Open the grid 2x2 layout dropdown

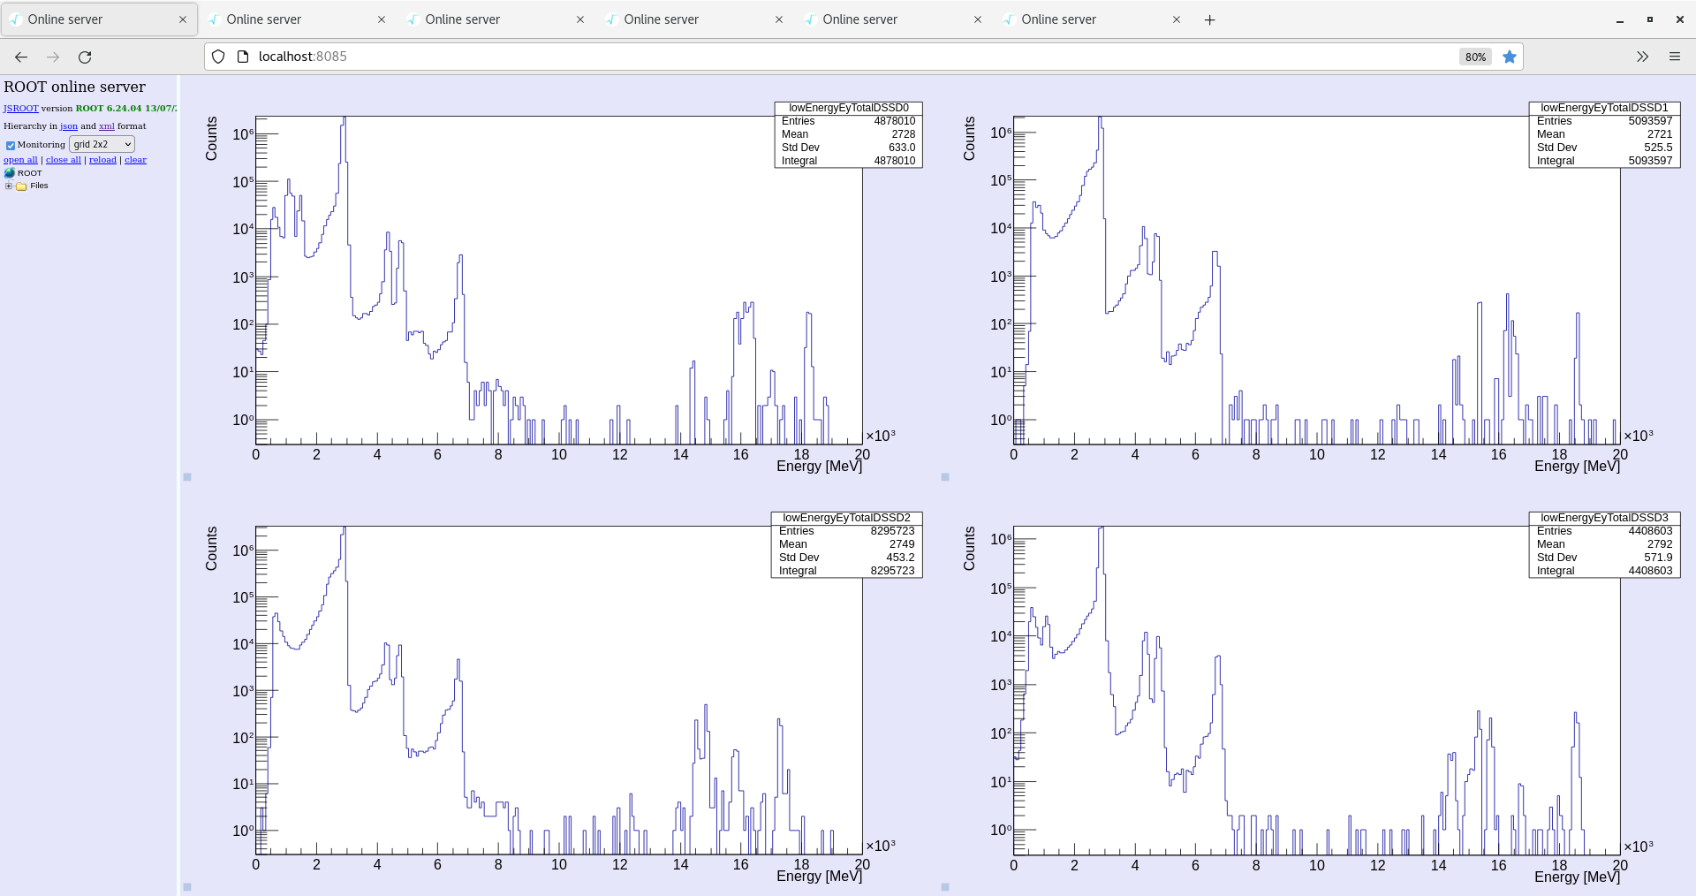(x=102, y=144)
